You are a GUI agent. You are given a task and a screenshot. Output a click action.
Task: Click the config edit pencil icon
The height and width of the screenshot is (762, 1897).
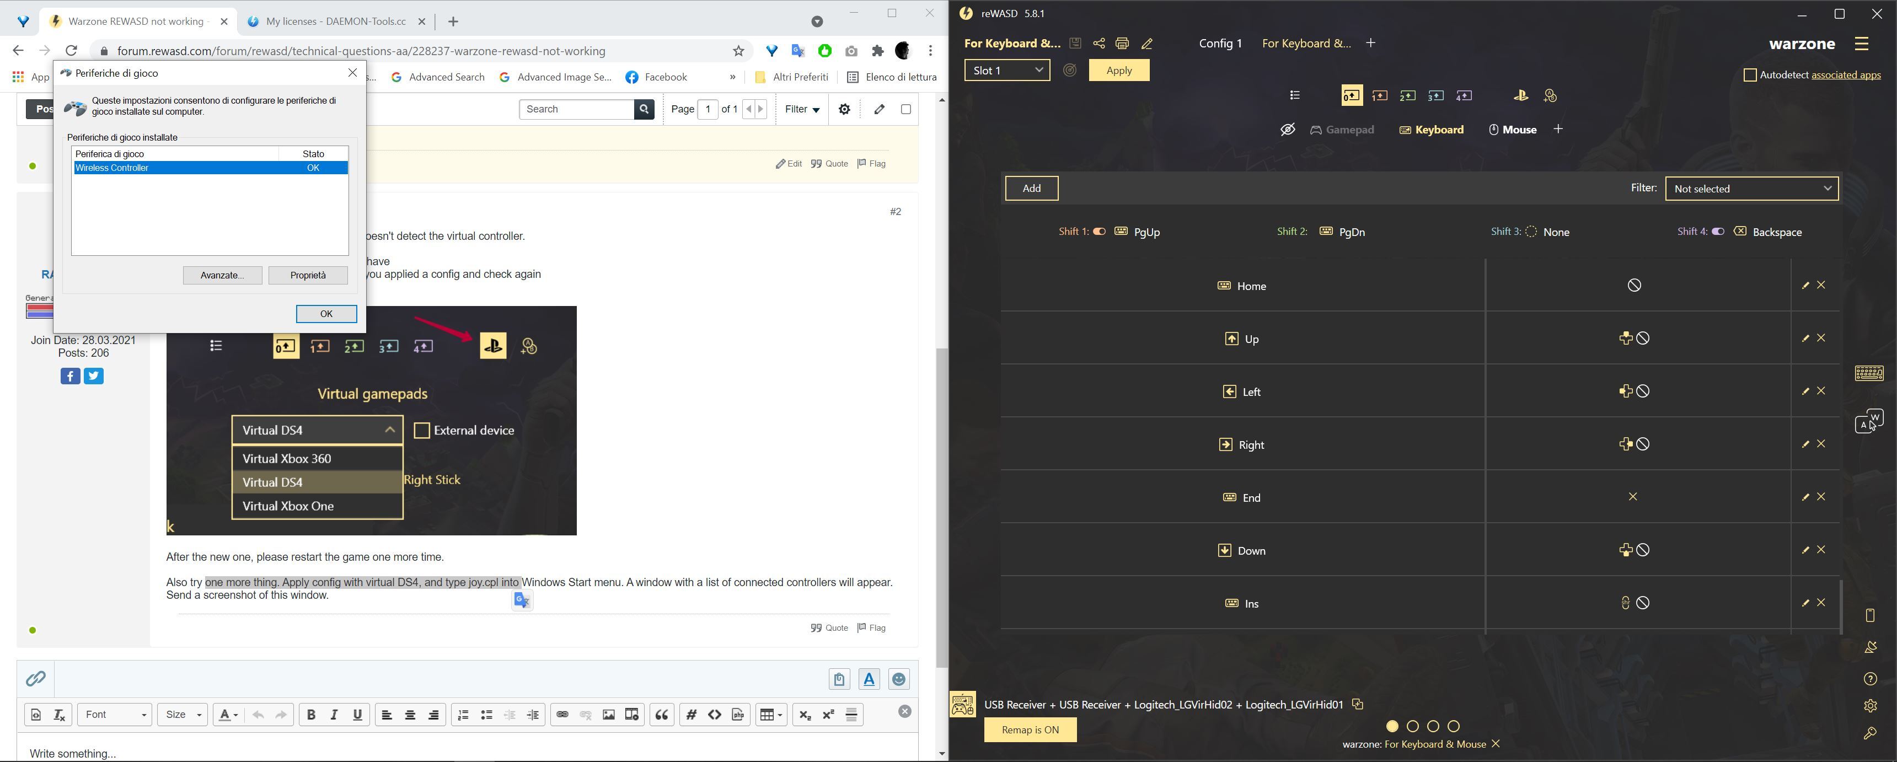(x=1147, y=44)
